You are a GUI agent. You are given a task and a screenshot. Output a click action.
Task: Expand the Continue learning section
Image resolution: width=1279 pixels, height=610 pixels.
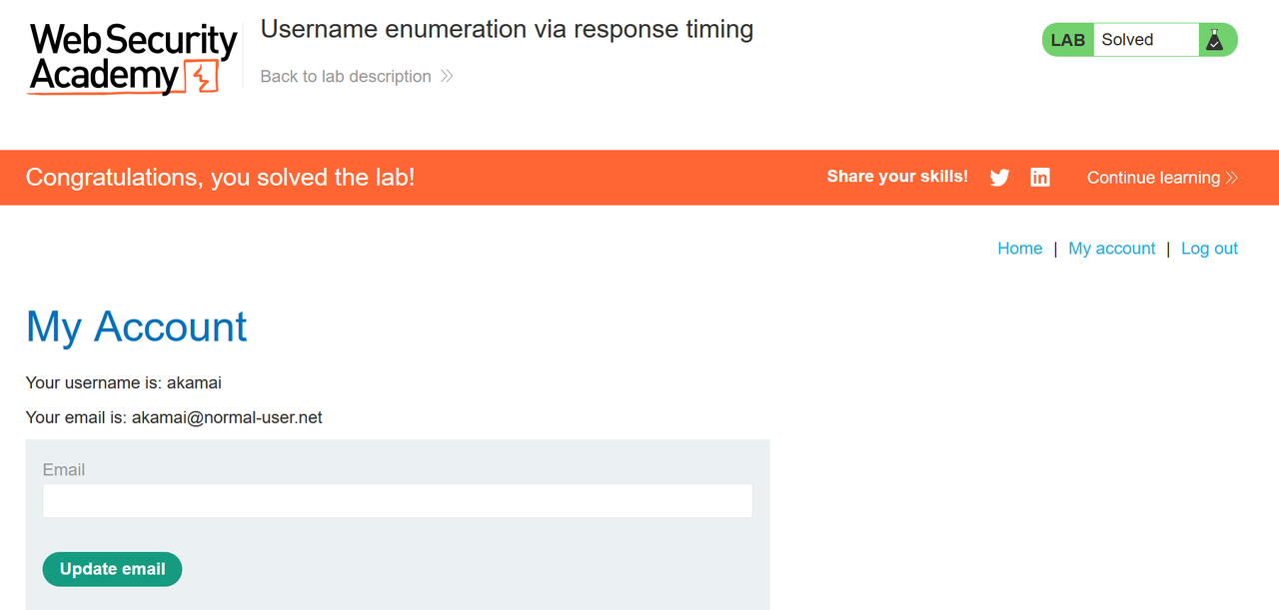click(x=1153, y=178)
